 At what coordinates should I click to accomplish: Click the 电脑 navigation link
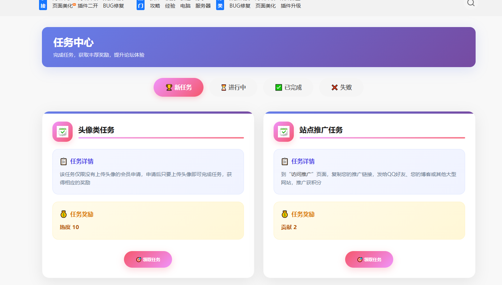pos(185,6)
